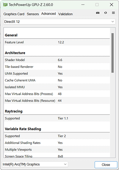The image size is (119, 170).
Task: Expand the DirectX 12 dropdown
Action: [x=59, y=22]
